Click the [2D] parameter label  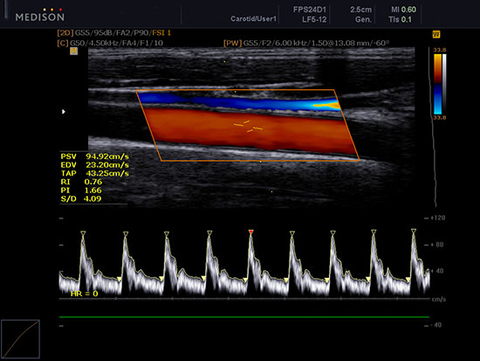(x=65, y=33)
